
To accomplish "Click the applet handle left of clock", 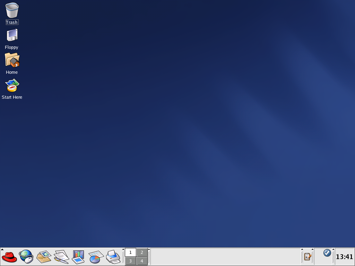I will point(334,258).
